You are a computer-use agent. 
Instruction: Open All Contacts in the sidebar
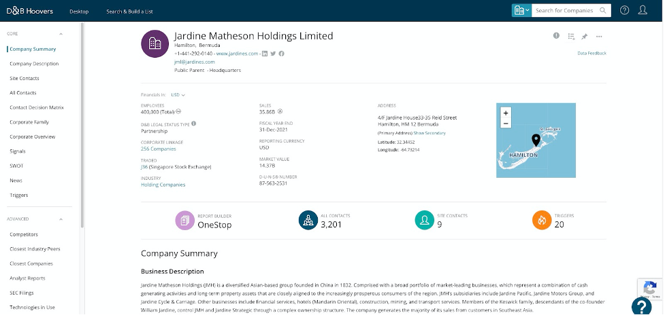[23, 93]
